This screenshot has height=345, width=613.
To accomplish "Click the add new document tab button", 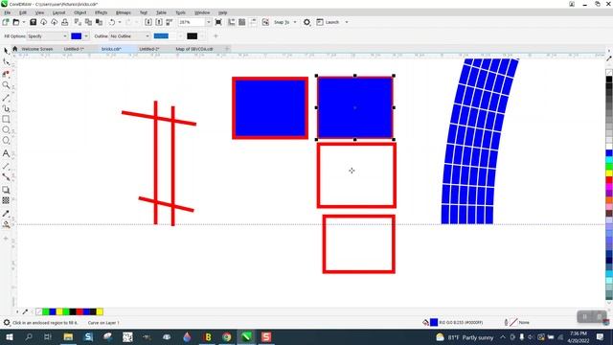I will coord(227,49).
